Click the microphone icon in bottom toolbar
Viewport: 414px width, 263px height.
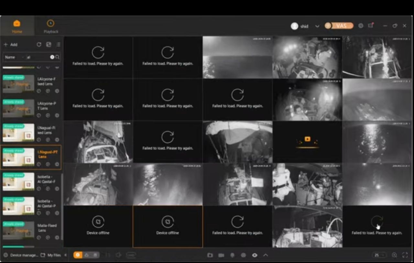coord(232,255)
